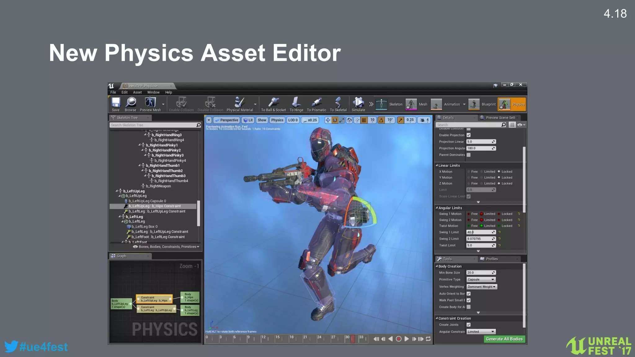
Task: Switch to Mesh editor mode
Action: pos(417,104)
